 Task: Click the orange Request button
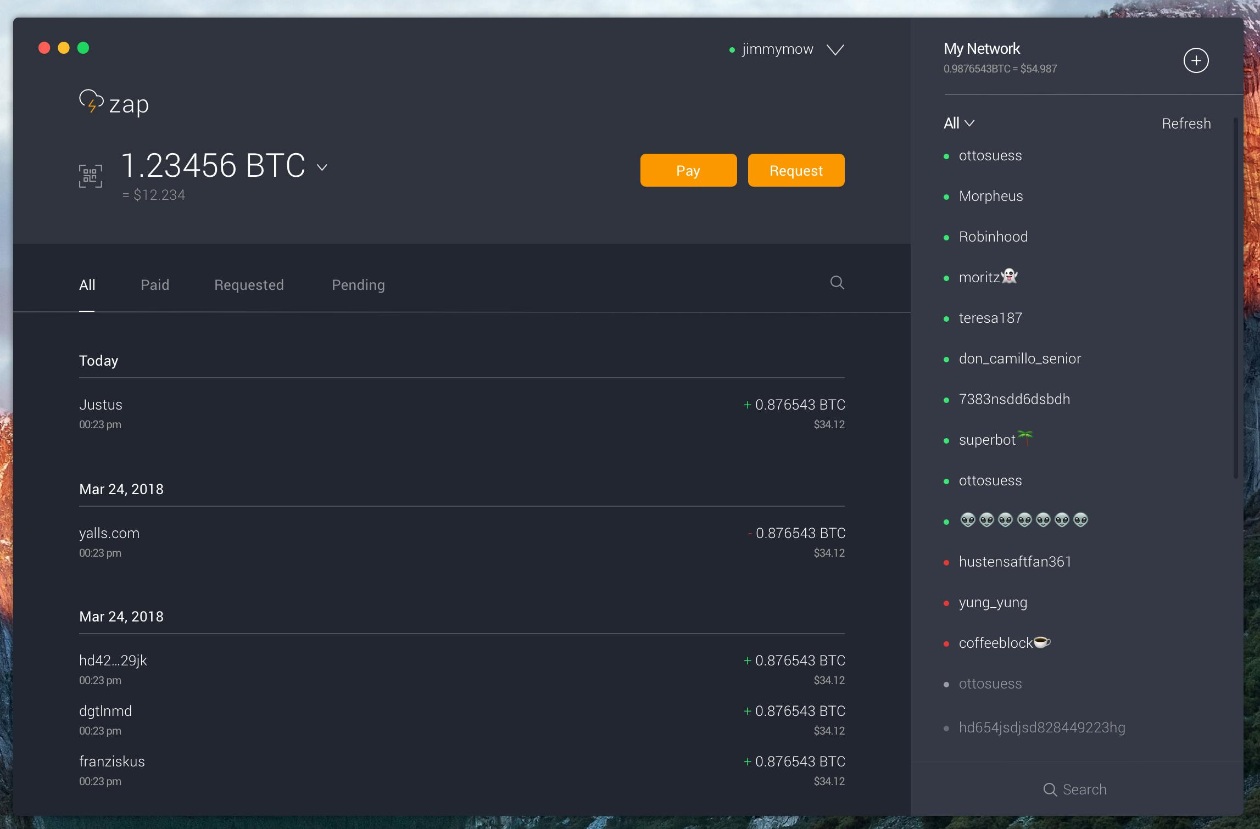pos(796,170)
